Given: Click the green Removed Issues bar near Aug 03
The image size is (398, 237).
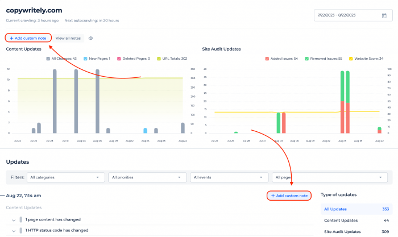Looking at the screenshot, I should pos(279,123).
